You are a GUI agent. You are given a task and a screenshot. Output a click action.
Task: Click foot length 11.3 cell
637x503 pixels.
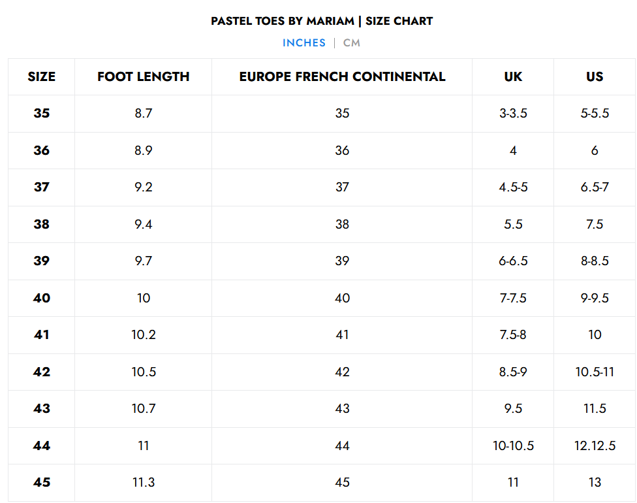pyautogui.click(x=144, y=482)
